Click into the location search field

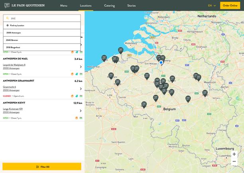[42, 18]
